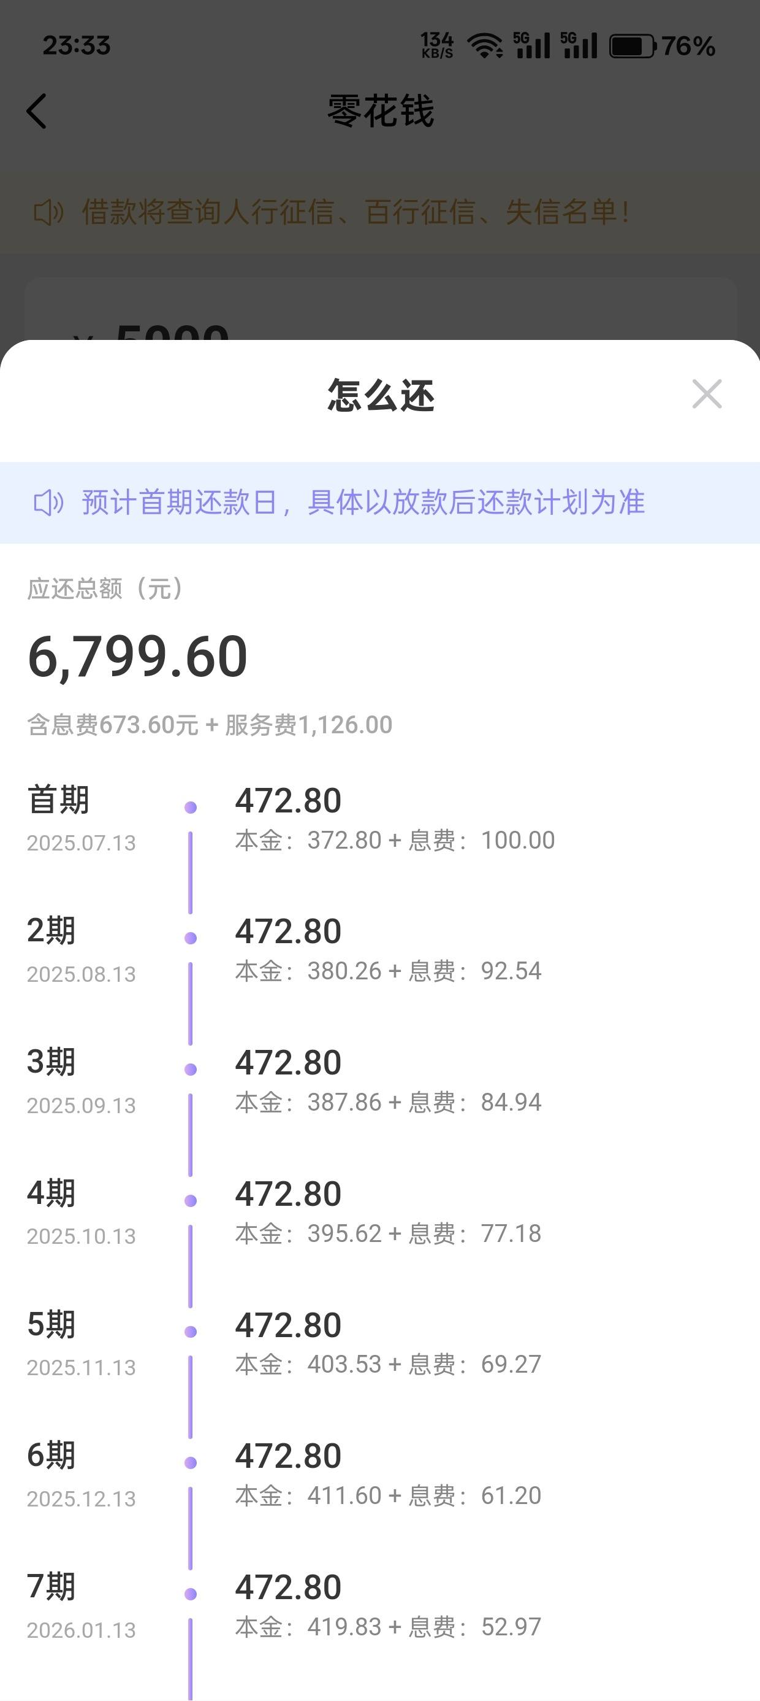The height and width of the screenshot is (1701, 760).
Task: Tap the timeline dot for 2期
Action: [x=191, y=938]
